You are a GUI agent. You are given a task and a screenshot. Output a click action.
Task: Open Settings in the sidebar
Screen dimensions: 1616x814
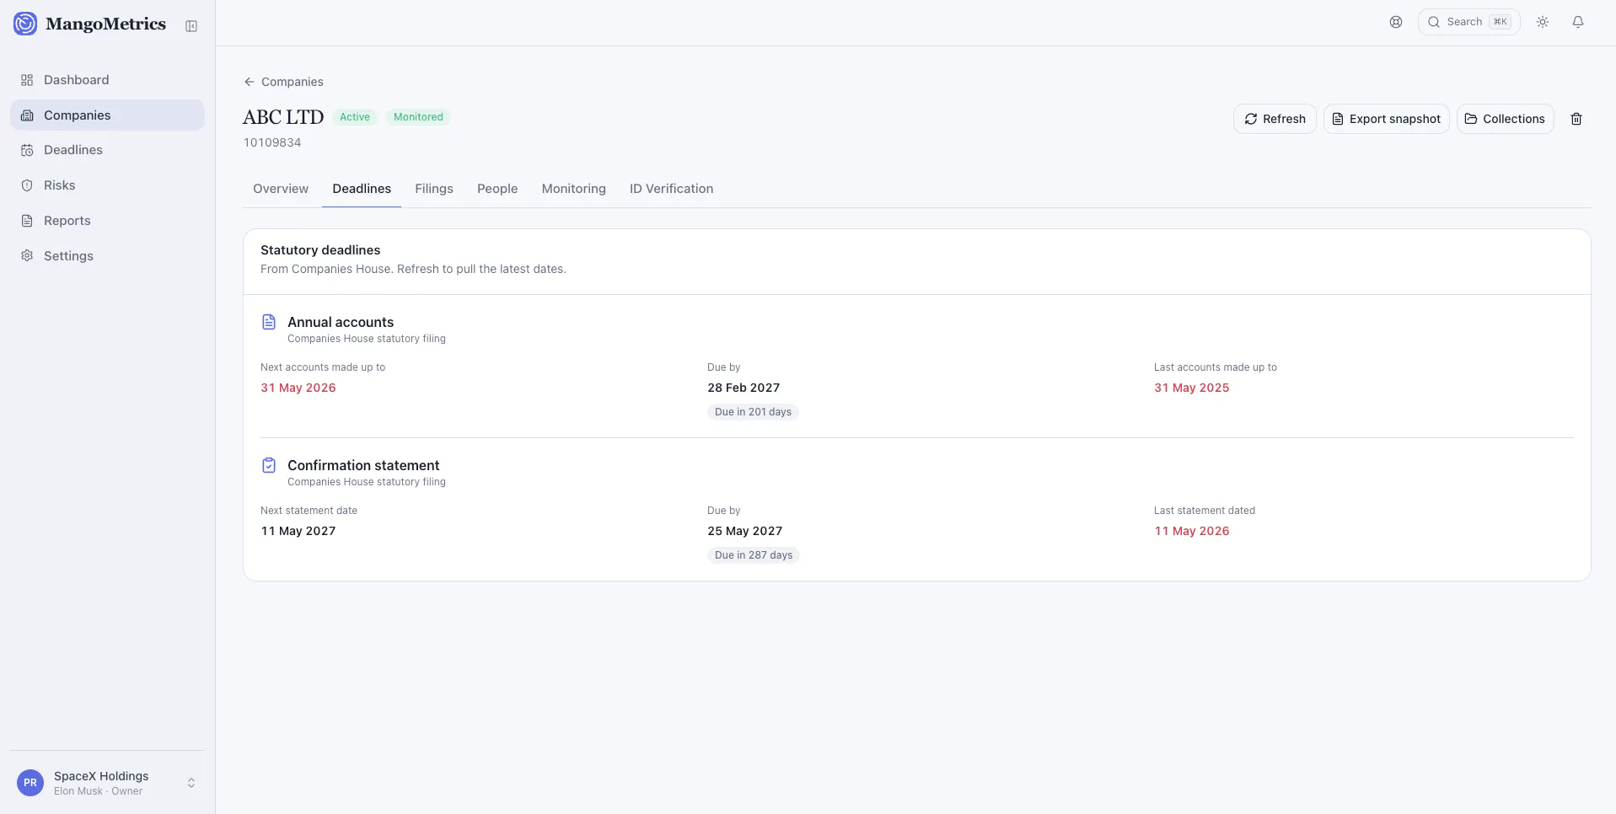point(107,256)
